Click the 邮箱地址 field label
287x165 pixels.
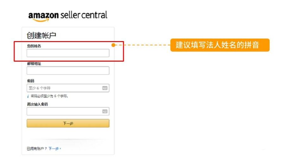point(34,64)
